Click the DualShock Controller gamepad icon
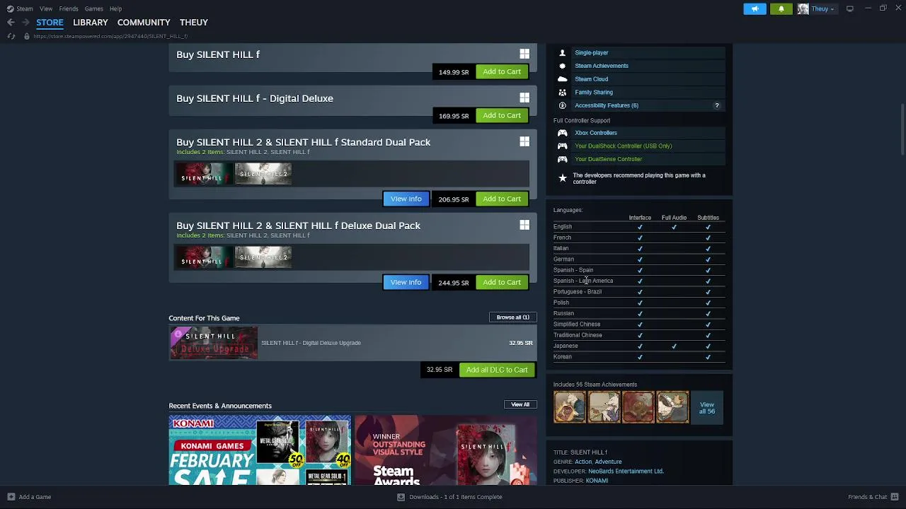 click(563, 146)
